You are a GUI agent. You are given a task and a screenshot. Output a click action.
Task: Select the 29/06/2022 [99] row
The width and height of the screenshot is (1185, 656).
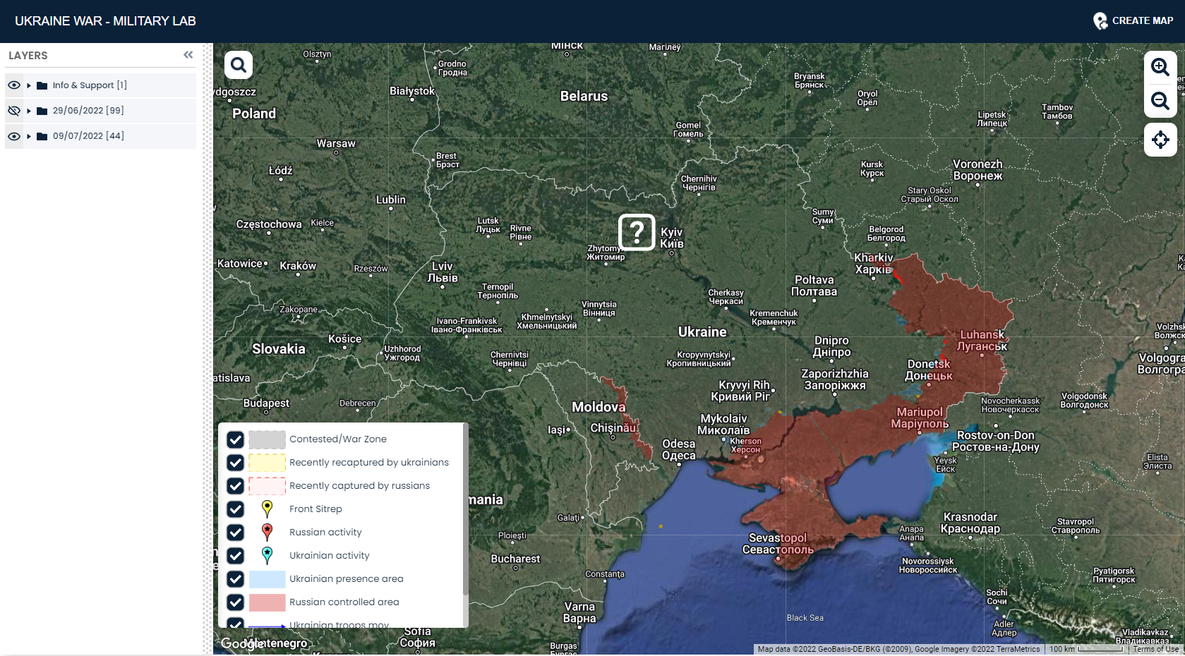[x=100, y=111]
